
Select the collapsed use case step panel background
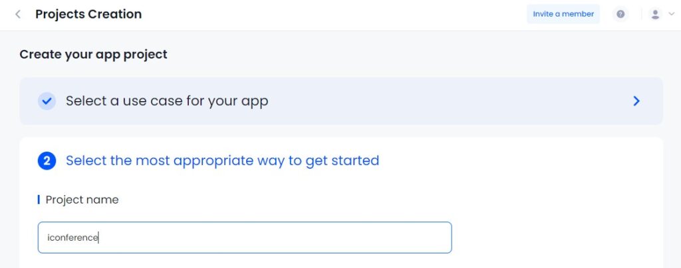point(434,101)
